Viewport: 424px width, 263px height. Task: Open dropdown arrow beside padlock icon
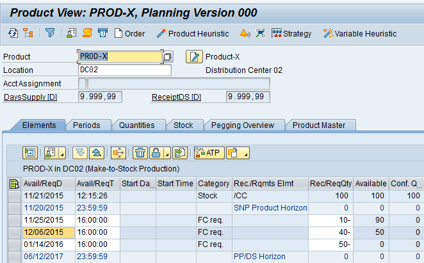click(x=165, y=154)
